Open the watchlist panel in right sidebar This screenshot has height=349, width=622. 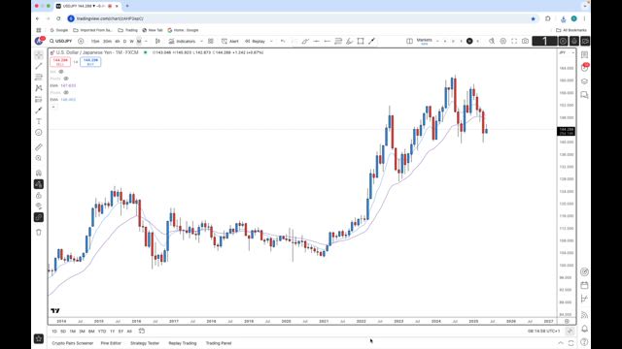pos(584,55)
